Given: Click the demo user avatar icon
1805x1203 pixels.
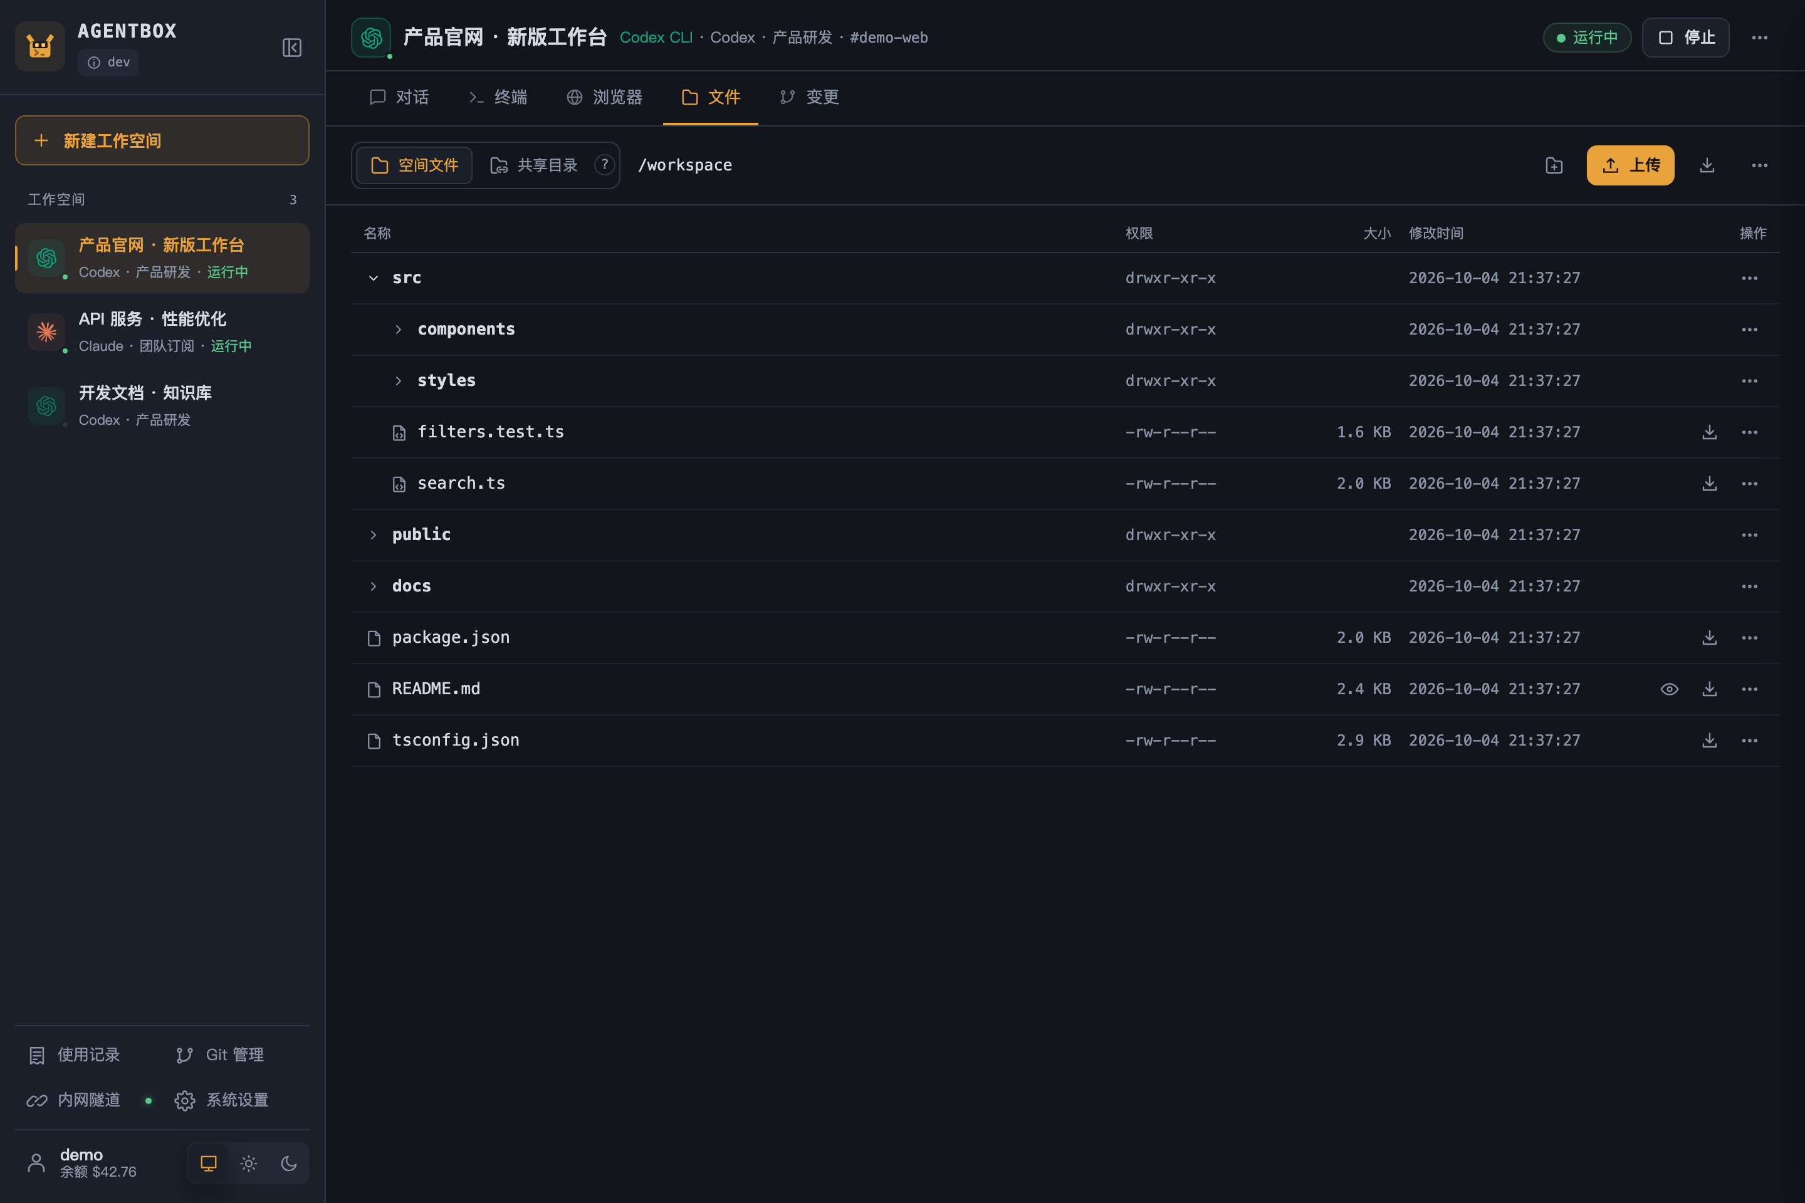Looking at the screenshot, I should click(36, 1162).
